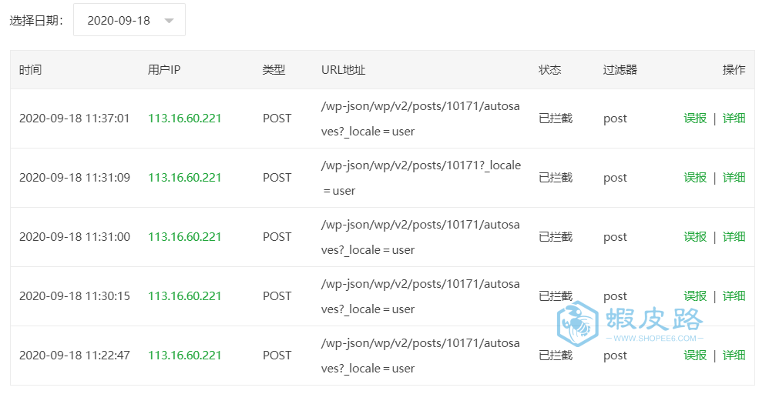The image size is (759, 394).
Task: Open 详细 for the 11:30:15 entry
Action: (x=734, y=296)
